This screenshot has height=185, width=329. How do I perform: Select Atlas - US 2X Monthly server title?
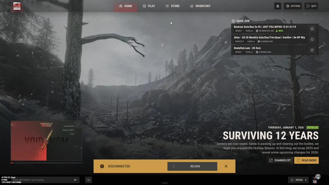(269, 37)
